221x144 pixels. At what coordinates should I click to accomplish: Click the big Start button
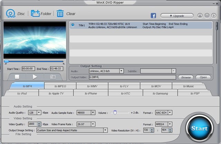(x=199, y=128)
